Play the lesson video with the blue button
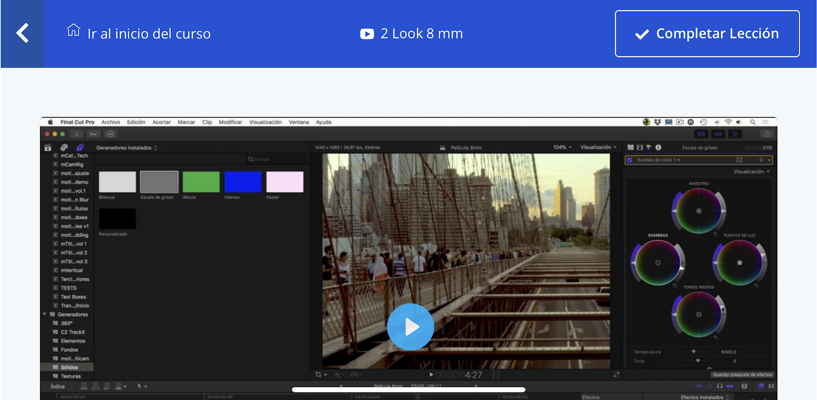The width and height of the screenshot is (817, 400). coord(410,326)
